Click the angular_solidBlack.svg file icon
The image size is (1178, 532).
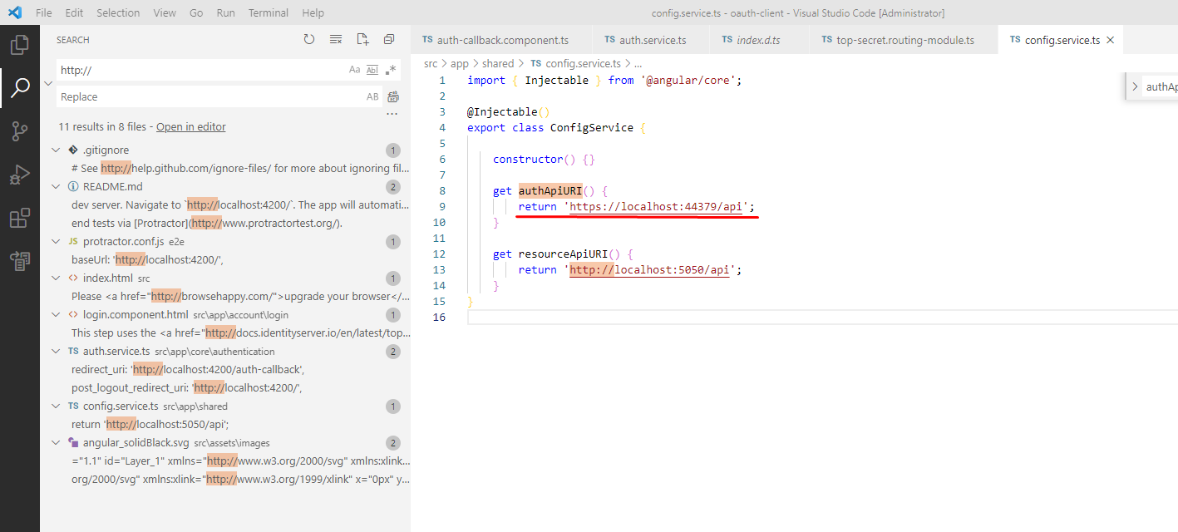(73, 443)
